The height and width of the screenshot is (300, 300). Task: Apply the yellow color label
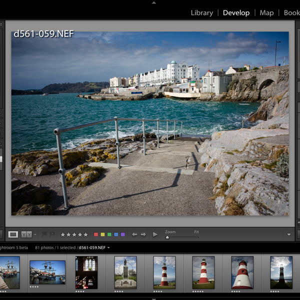(x=103, y=234)
